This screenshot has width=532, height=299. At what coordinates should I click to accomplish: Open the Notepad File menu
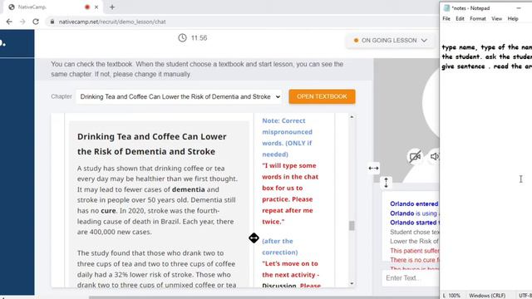[x=446, y=18]
